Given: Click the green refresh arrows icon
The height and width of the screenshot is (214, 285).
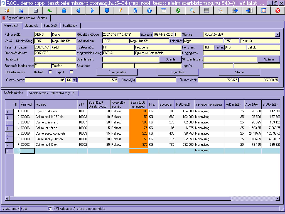Looking at the screenshot, I should 178,11.
